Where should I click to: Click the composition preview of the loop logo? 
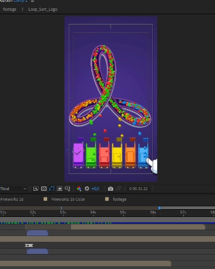pos(110,99)
